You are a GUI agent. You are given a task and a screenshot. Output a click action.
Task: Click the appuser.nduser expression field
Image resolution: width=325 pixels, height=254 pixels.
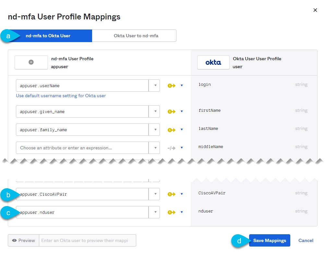pyautogui.click(x=82, y=212)
